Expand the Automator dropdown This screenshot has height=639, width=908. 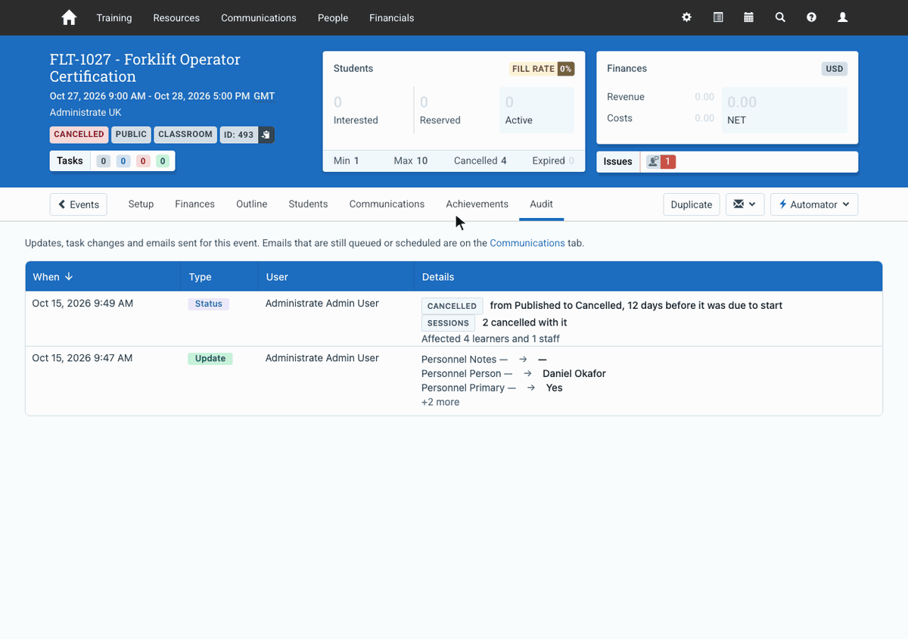tap(814, 204)
